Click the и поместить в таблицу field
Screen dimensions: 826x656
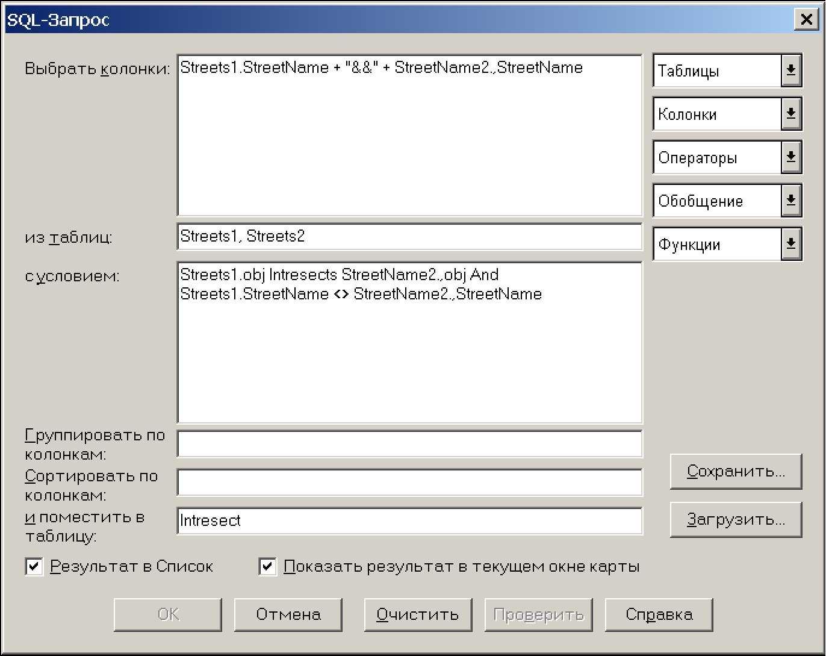coord(409,521)
